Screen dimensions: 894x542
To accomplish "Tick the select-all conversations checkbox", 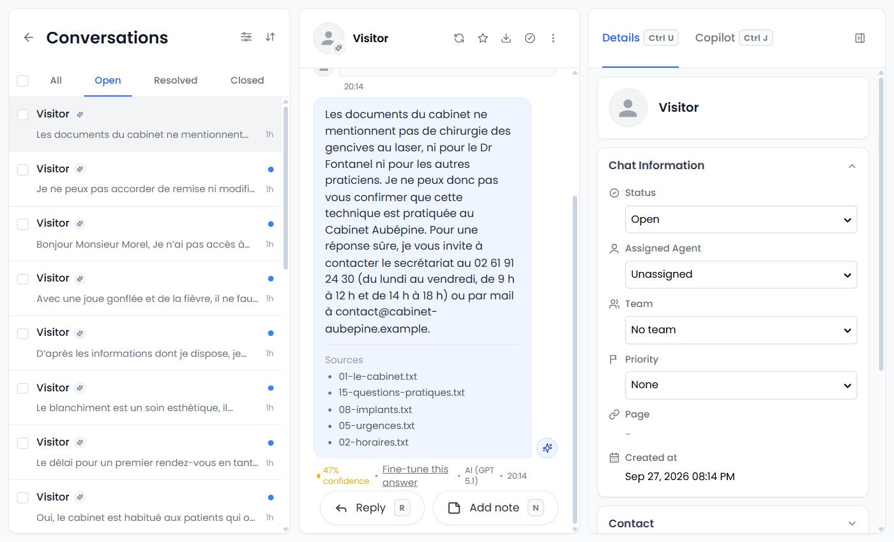I will coord(23,80).
